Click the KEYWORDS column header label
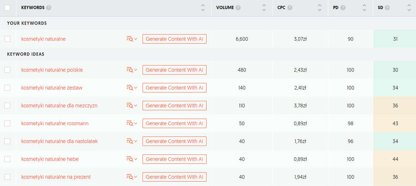Screen dimensions: 416x186 pos(33,8)
